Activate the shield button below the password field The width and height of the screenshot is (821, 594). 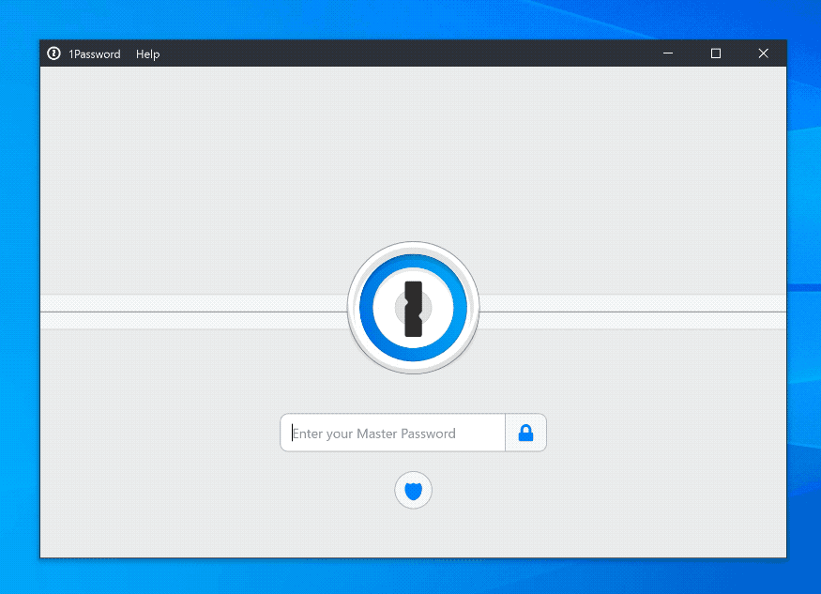click(x=413, y=490)
